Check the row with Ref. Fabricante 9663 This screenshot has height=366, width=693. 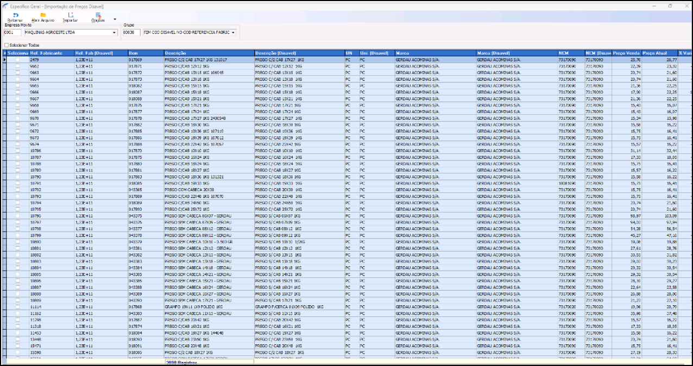[x=18, y=73]
